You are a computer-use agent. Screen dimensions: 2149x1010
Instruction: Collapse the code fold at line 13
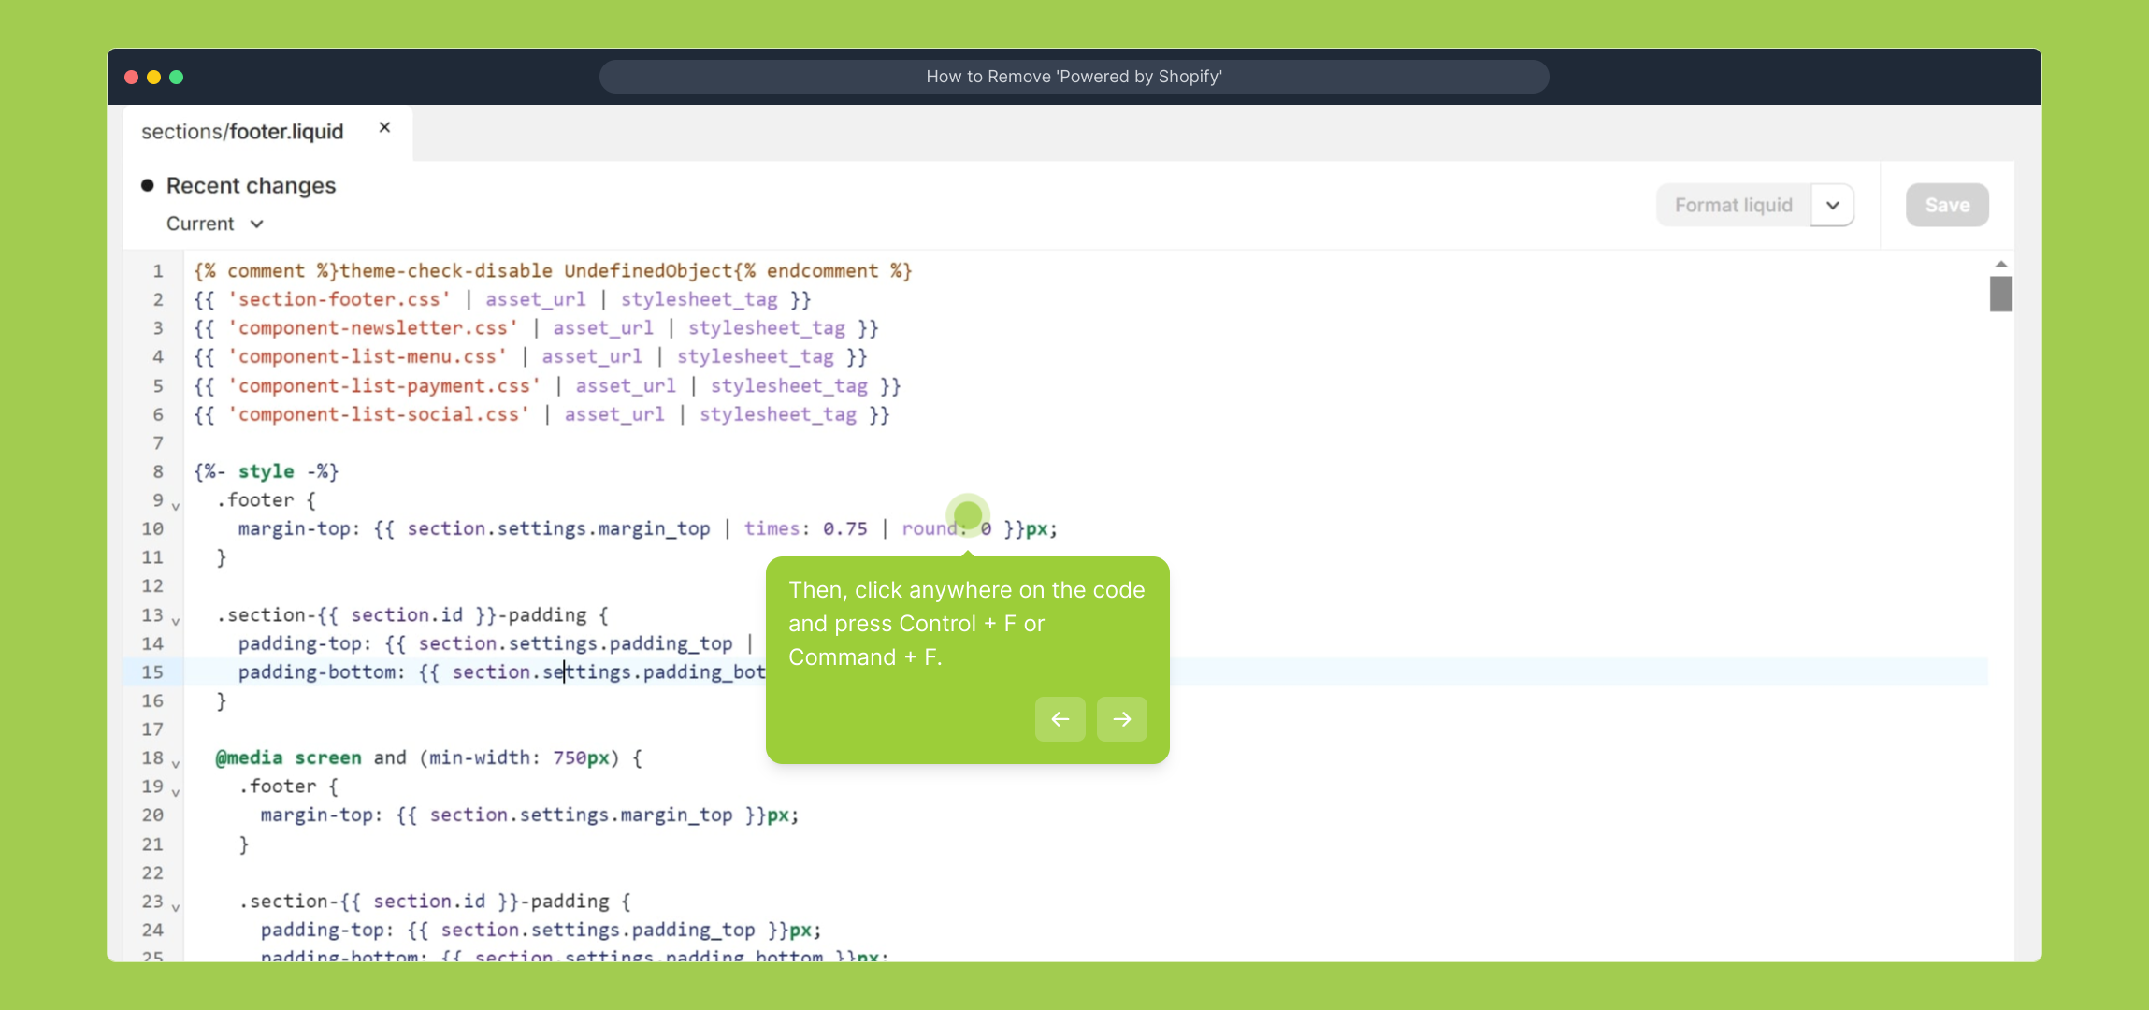coord(176,621)
